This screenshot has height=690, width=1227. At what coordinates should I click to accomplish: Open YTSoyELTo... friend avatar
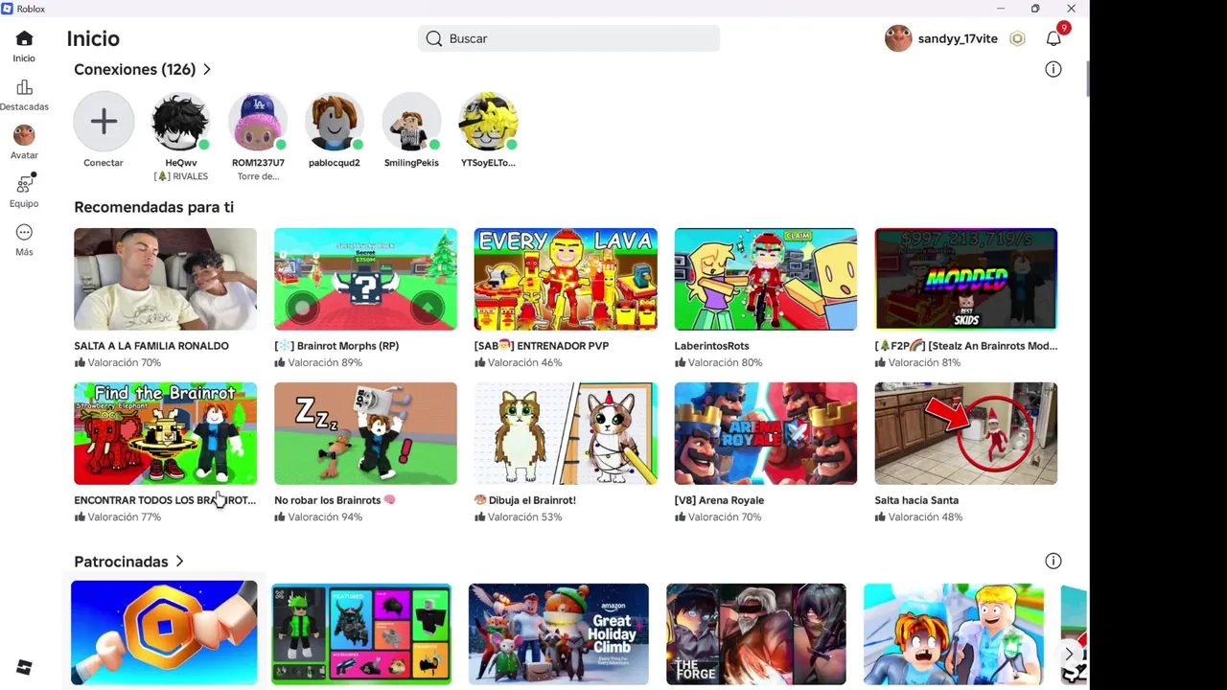pyautogui.click(x=488, y=121)
